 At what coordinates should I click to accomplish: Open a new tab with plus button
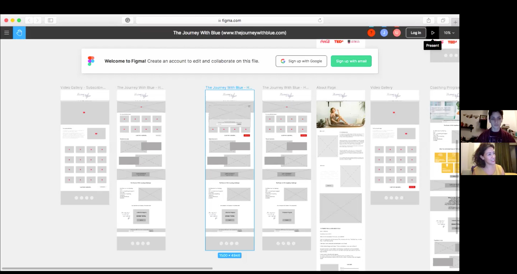pos(455,22)
